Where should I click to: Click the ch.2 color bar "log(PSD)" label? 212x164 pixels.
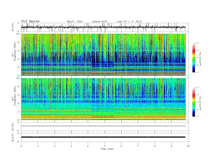pyautogui.click(x=200, y=103)
